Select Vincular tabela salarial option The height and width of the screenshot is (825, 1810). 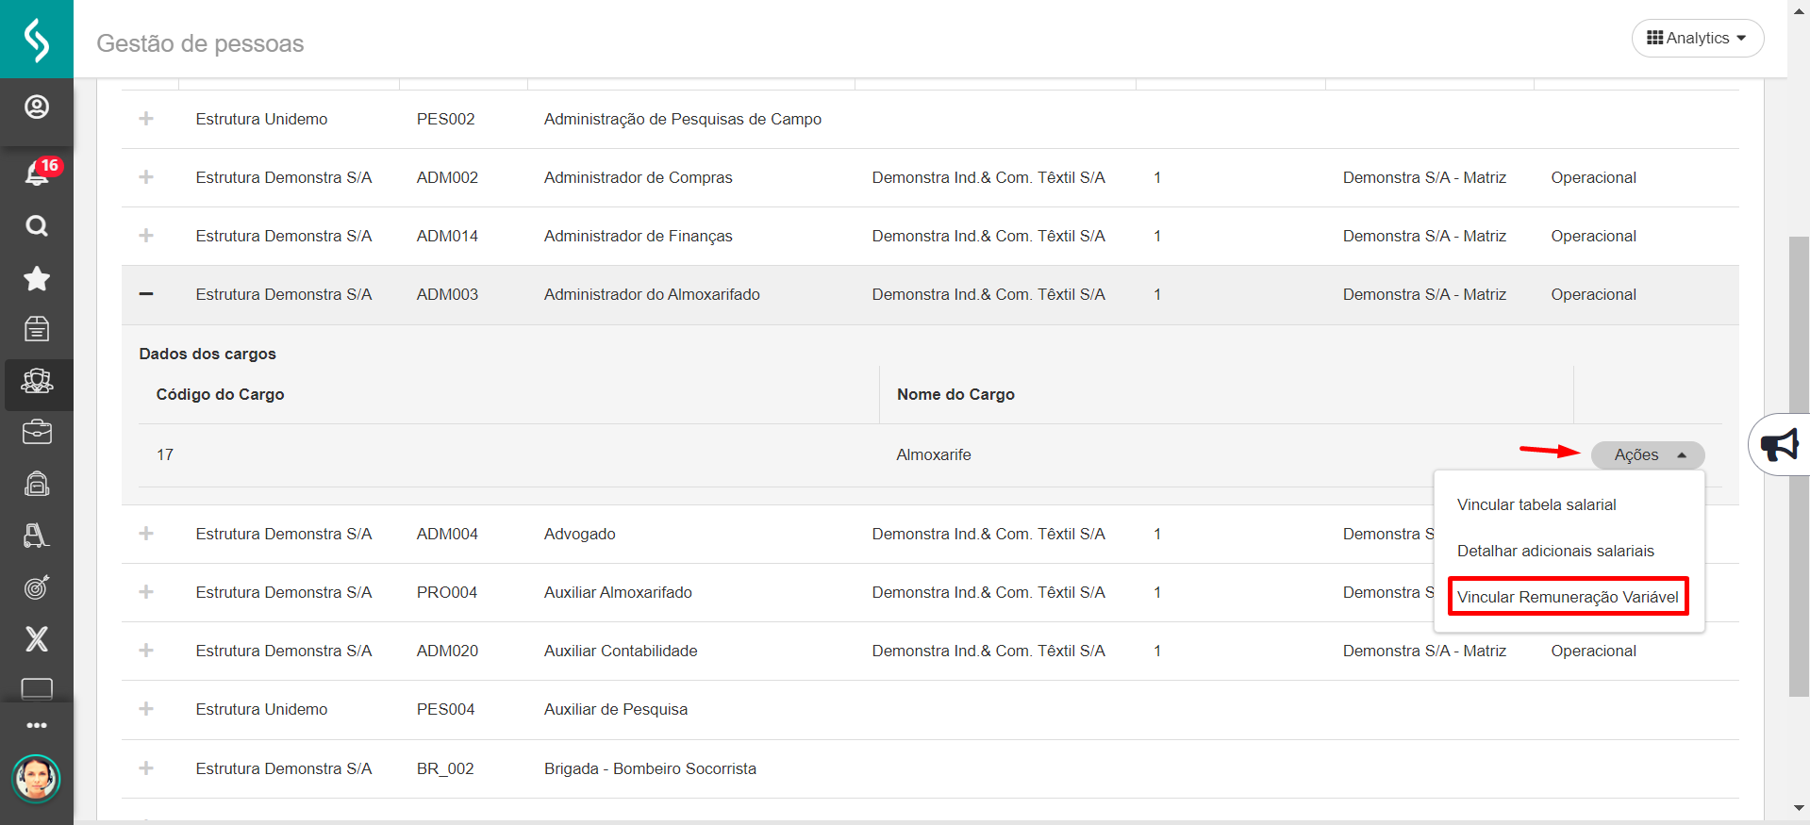tap(1536, 505)
